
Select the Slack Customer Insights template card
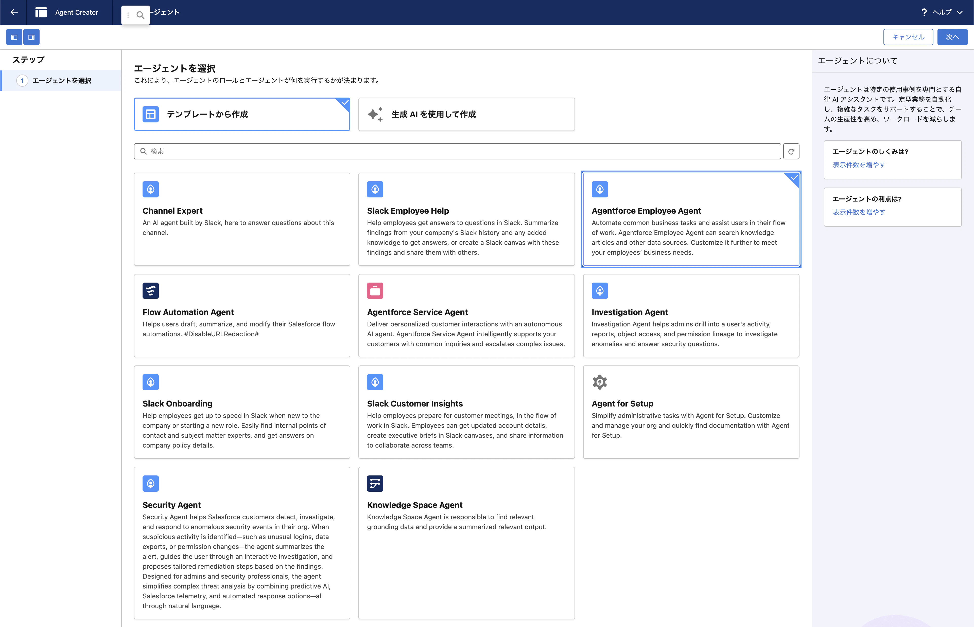point(466,412)
